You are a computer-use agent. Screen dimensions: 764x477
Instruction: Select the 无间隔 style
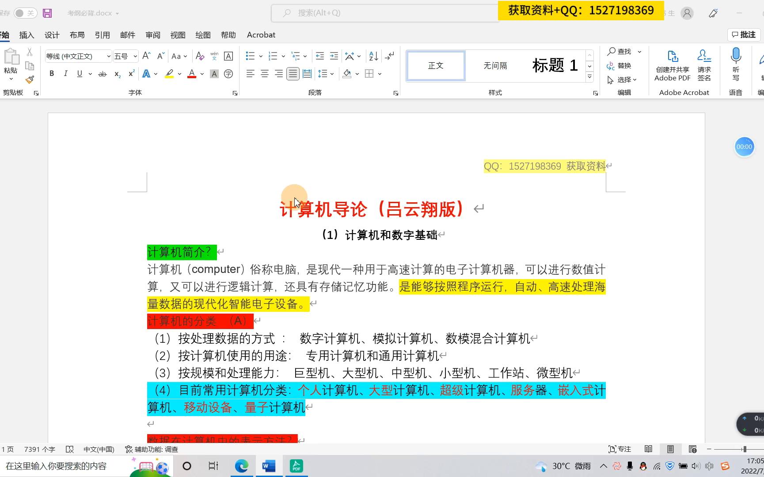coord(495,66)
